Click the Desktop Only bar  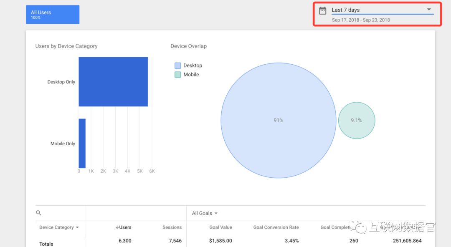pyautogui.click(x=113, y=82)
